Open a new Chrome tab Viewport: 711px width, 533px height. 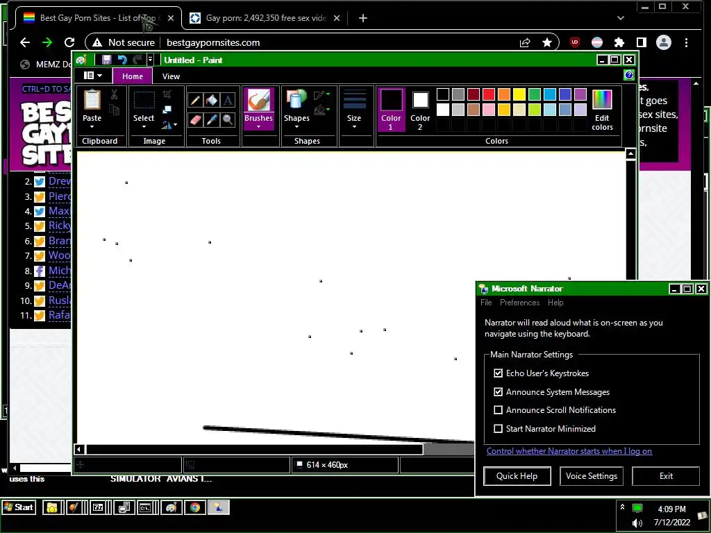point(362,18)
